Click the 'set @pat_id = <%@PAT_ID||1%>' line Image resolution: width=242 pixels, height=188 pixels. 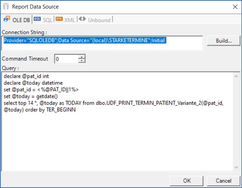pyautogui.click(x=41, y=89)
